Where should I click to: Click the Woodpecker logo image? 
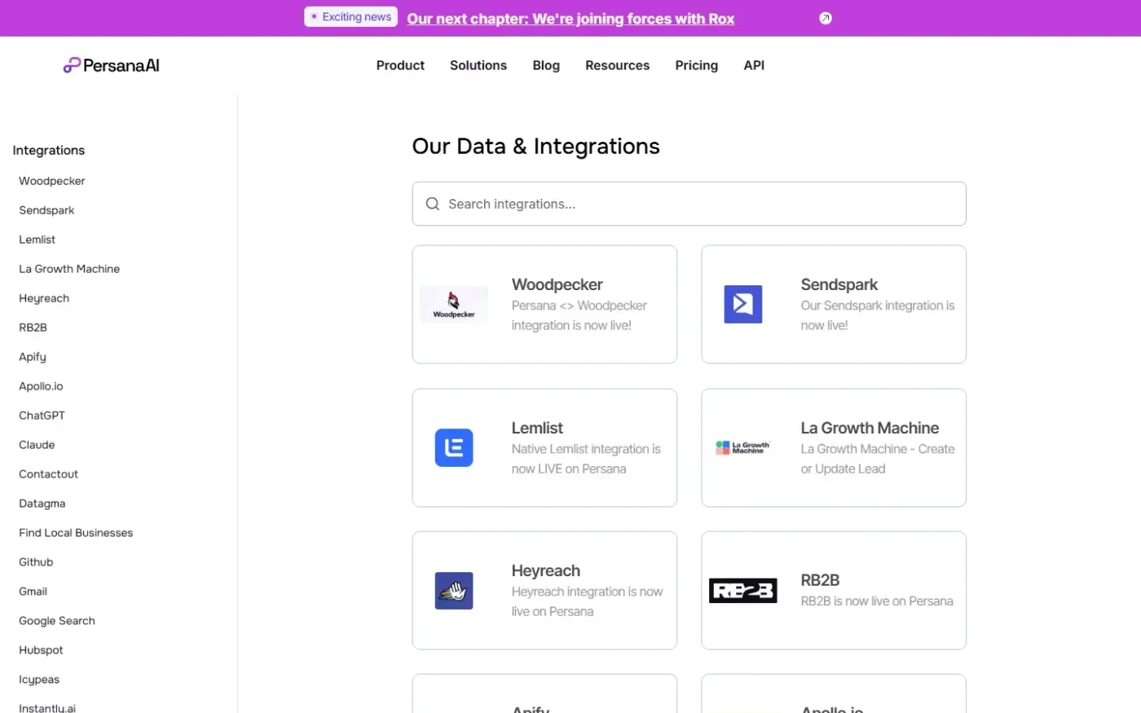454,305
